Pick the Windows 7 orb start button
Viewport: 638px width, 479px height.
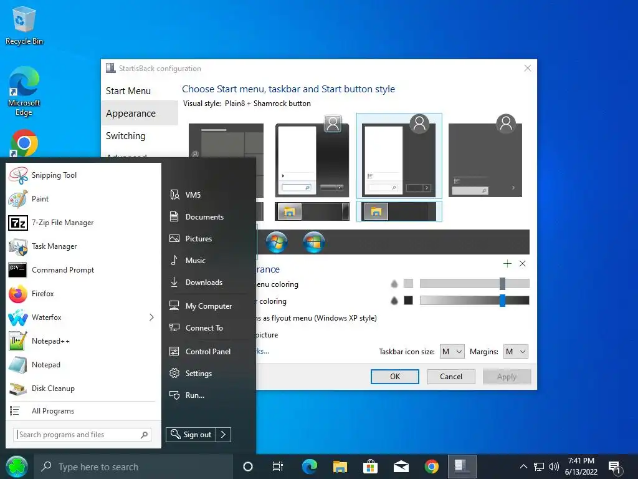(277, 242)
